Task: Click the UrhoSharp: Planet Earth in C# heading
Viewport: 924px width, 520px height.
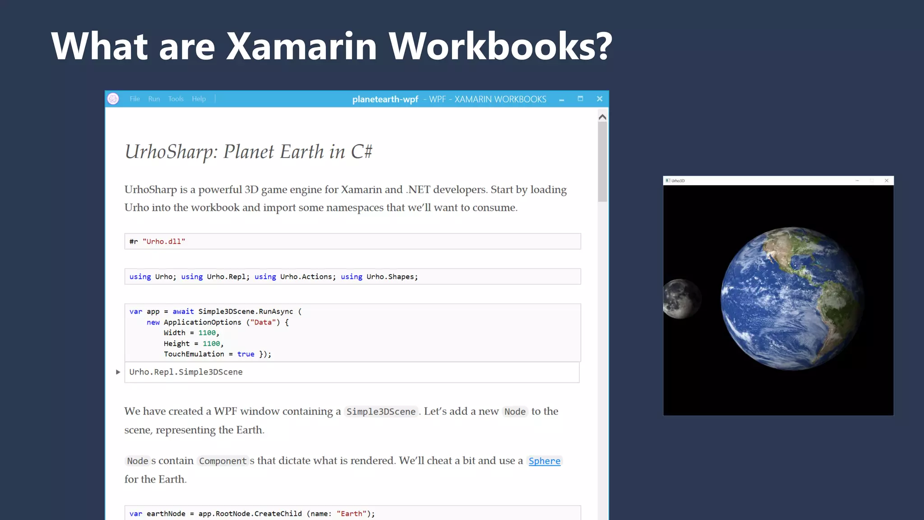Action: coord(249,152)
